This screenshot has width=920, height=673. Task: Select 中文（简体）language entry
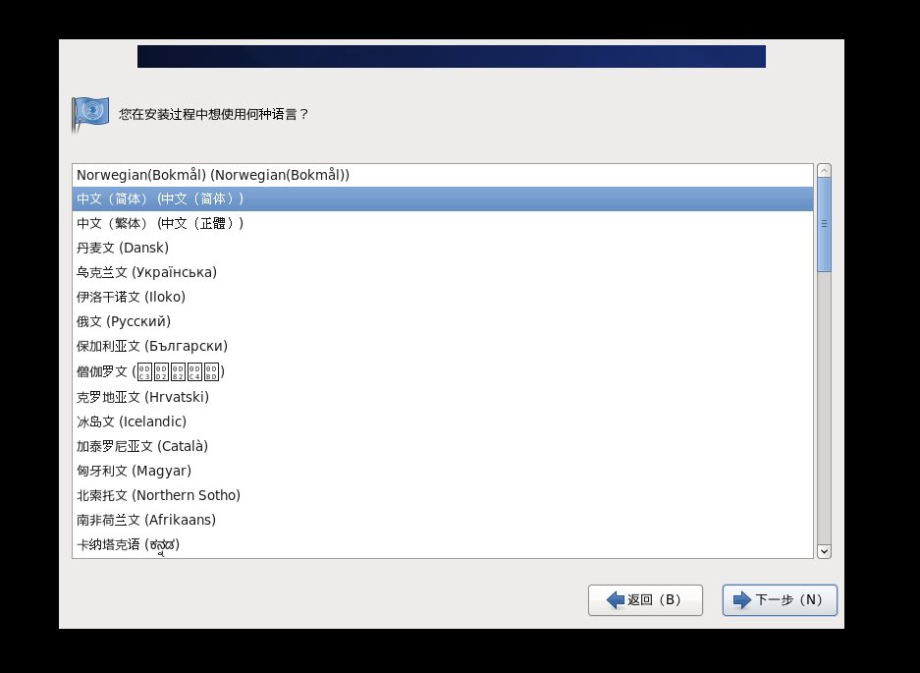443,199
